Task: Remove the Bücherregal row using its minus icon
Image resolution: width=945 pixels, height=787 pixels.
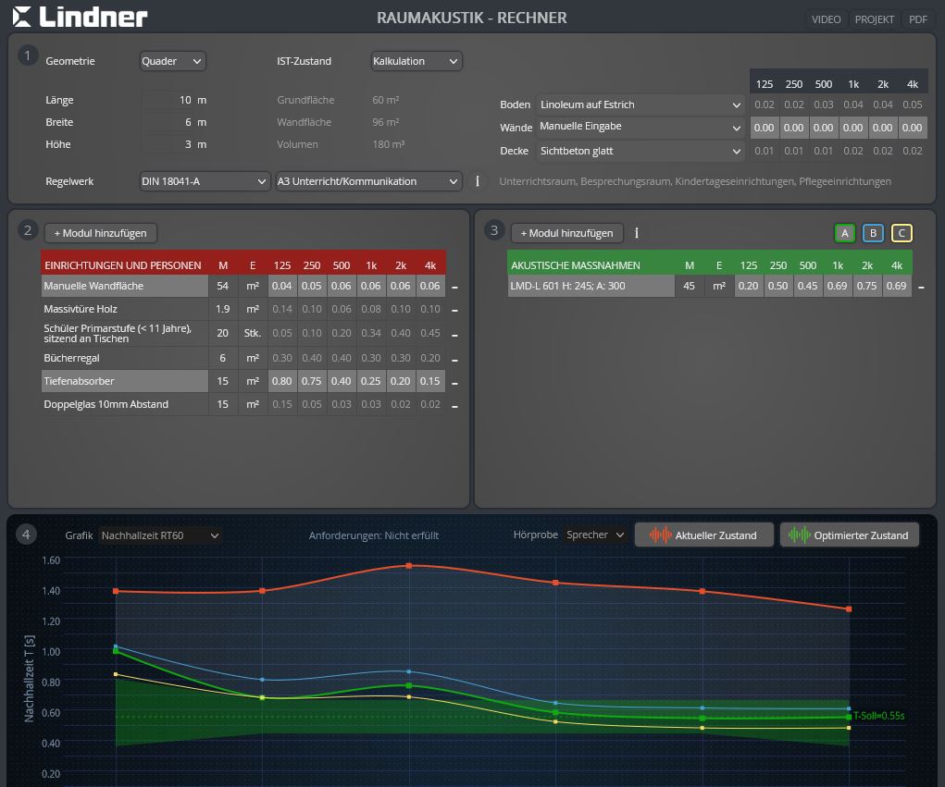Action: (454, 358)
